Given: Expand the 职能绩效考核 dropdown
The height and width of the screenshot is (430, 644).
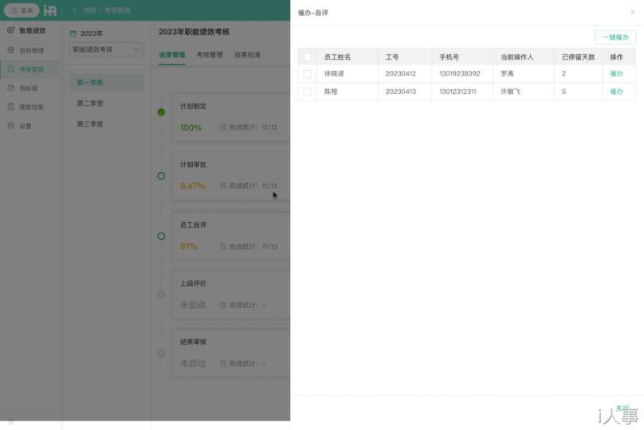Looking at the screenshot, I should click(x=136, y=49).
